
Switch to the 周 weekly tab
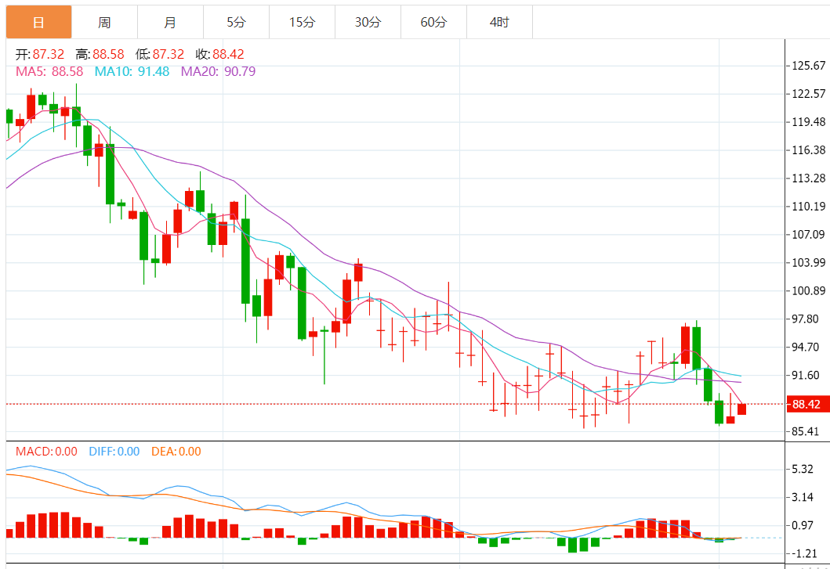point(104,22)
